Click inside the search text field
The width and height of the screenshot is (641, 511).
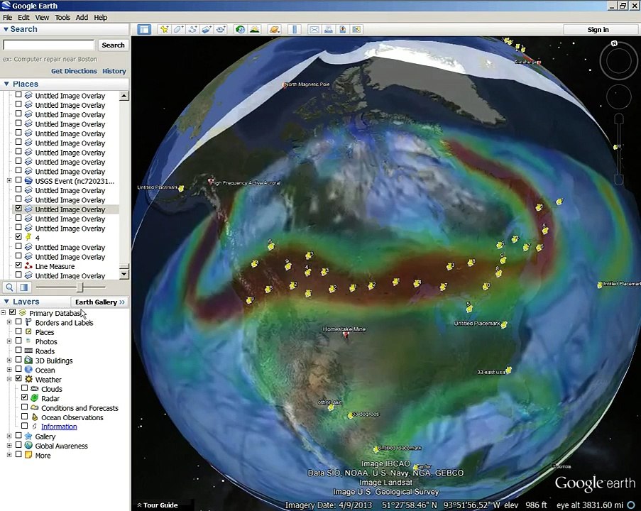coord(49,45)
